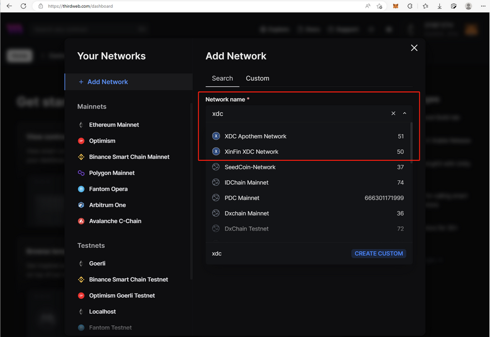Click the Ethereum Mainnet network icon

tap(81, 125)
